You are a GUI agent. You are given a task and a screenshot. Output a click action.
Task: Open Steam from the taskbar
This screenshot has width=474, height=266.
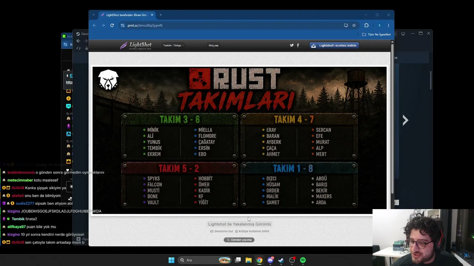pos(281,260)
